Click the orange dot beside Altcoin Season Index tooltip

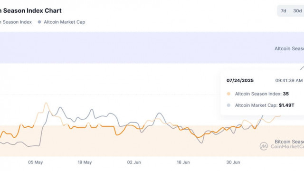(x=228, y=94)
